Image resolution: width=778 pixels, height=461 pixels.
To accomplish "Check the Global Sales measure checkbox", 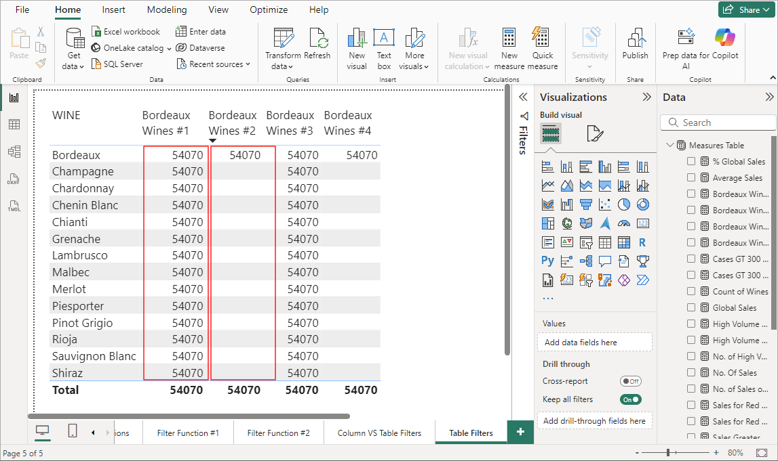I will click(x=691, y=307).
